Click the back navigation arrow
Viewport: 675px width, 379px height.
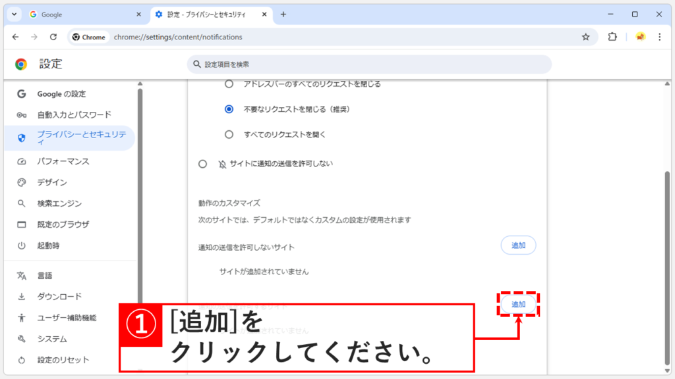click(16, 37)
